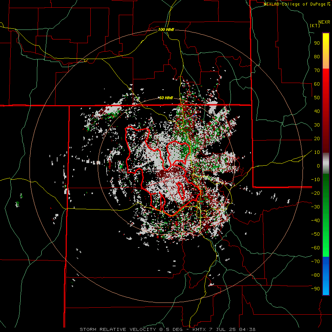Click the -30 value on the velocity scale
Viewport: 332px width, 332px height.
[315, 207]
